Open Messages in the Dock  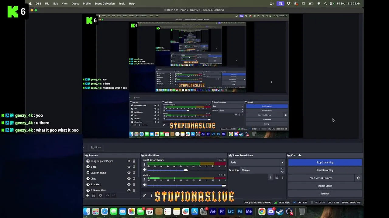[x=114, y=212]
